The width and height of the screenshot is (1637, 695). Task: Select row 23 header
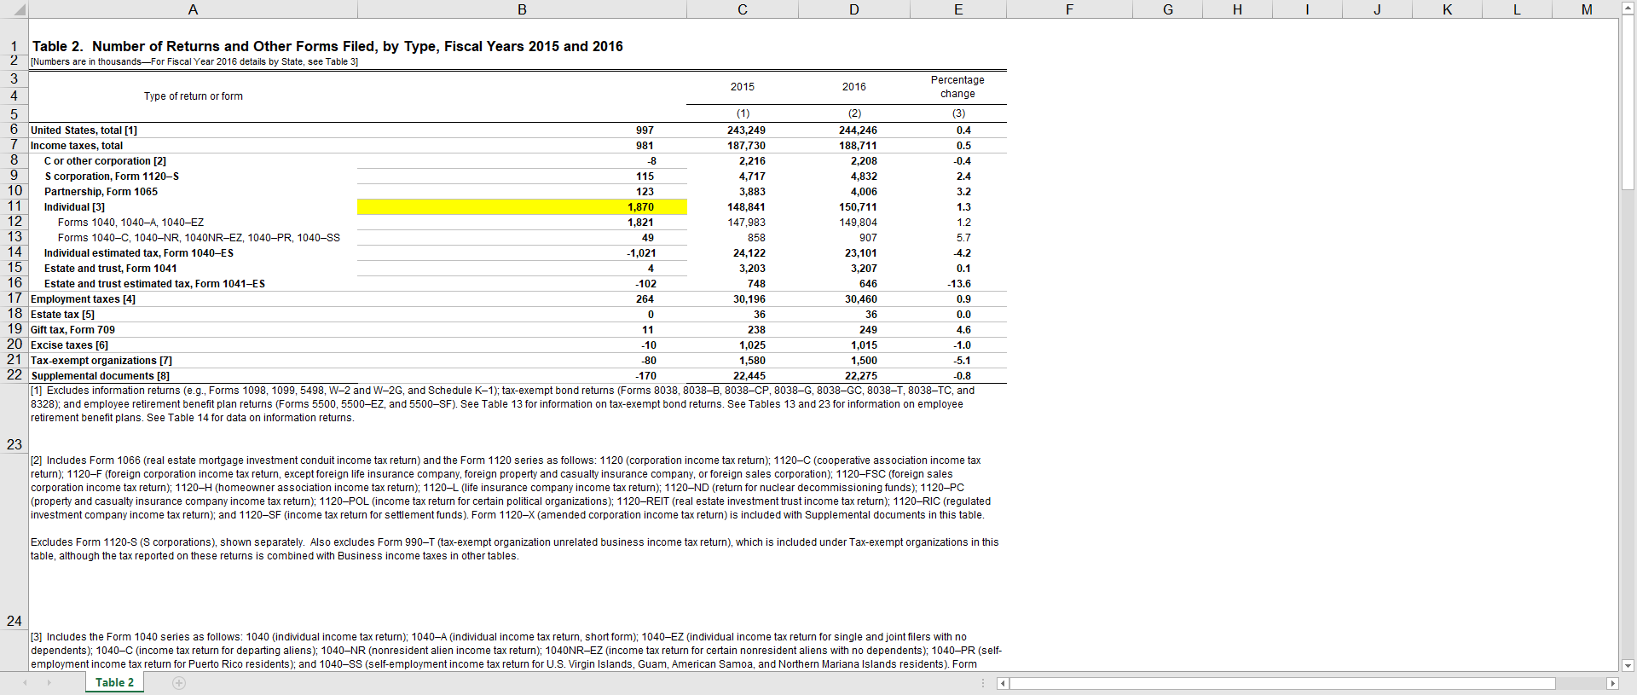tap(14, 444)
